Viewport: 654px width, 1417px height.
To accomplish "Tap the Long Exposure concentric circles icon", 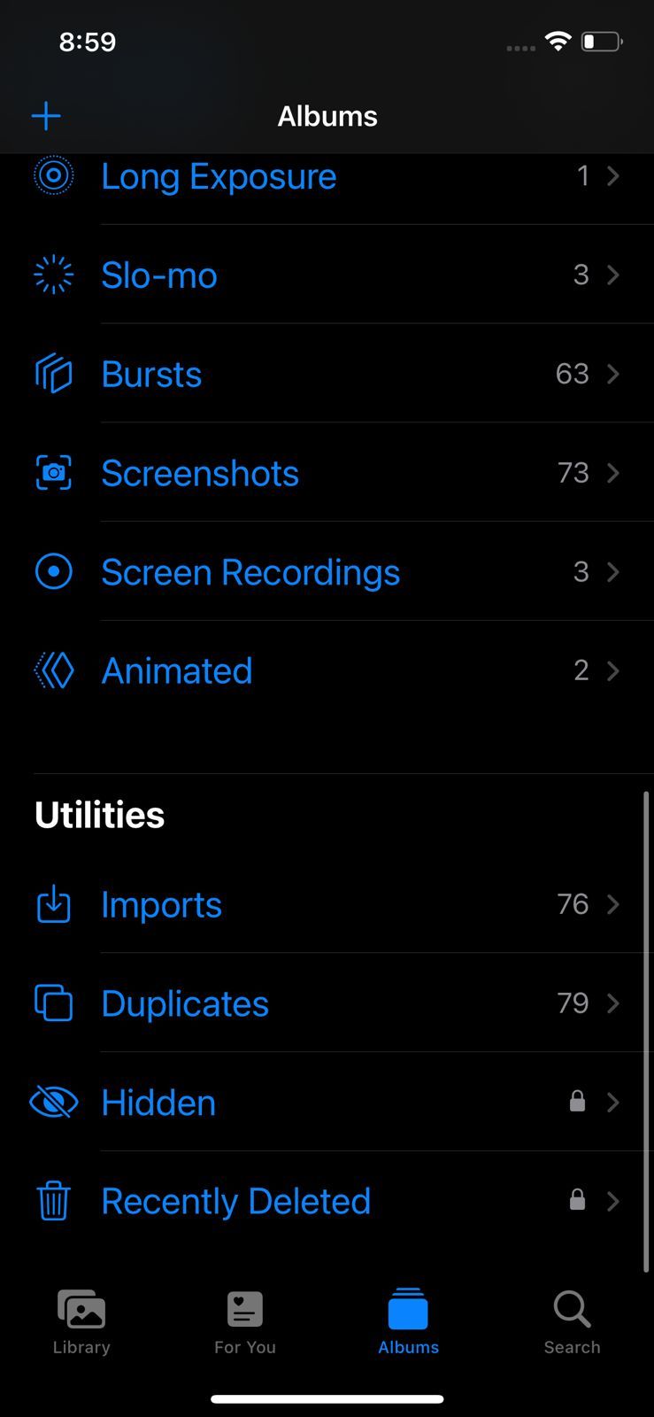I will coord(53,176).
